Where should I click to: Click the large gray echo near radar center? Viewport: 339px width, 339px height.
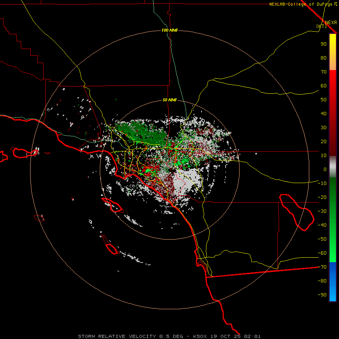tap(186, 181)
